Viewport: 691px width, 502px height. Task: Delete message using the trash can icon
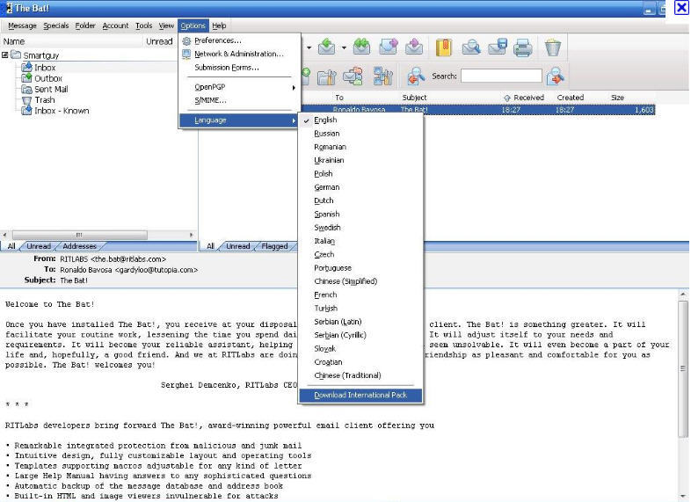(x=552, y=47)
